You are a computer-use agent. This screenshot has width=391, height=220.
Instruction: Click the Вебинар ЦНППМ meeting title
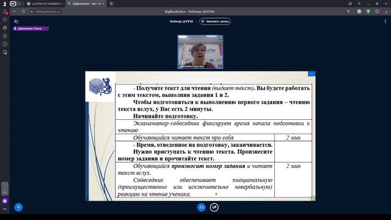181,21
